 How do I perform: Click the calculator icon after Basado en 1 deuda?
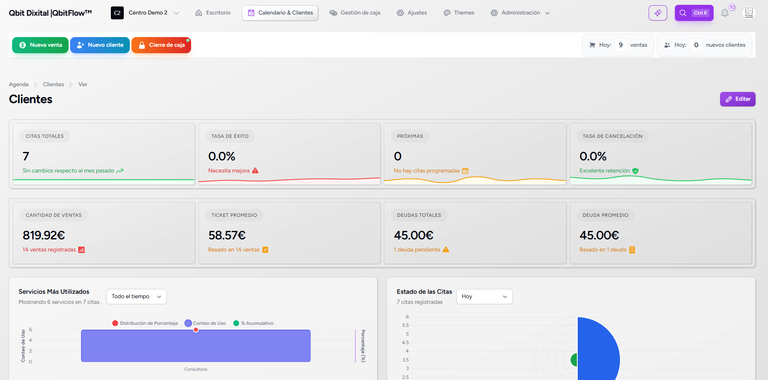(x=632, y=250)
